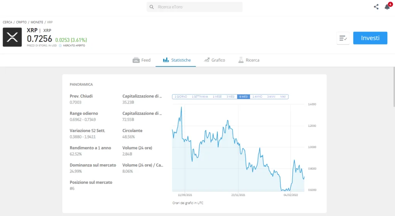Focus the Ricerca eToro search field
Image resolution: width=395 pixels, height=216 pixels.
pos(194,7)
